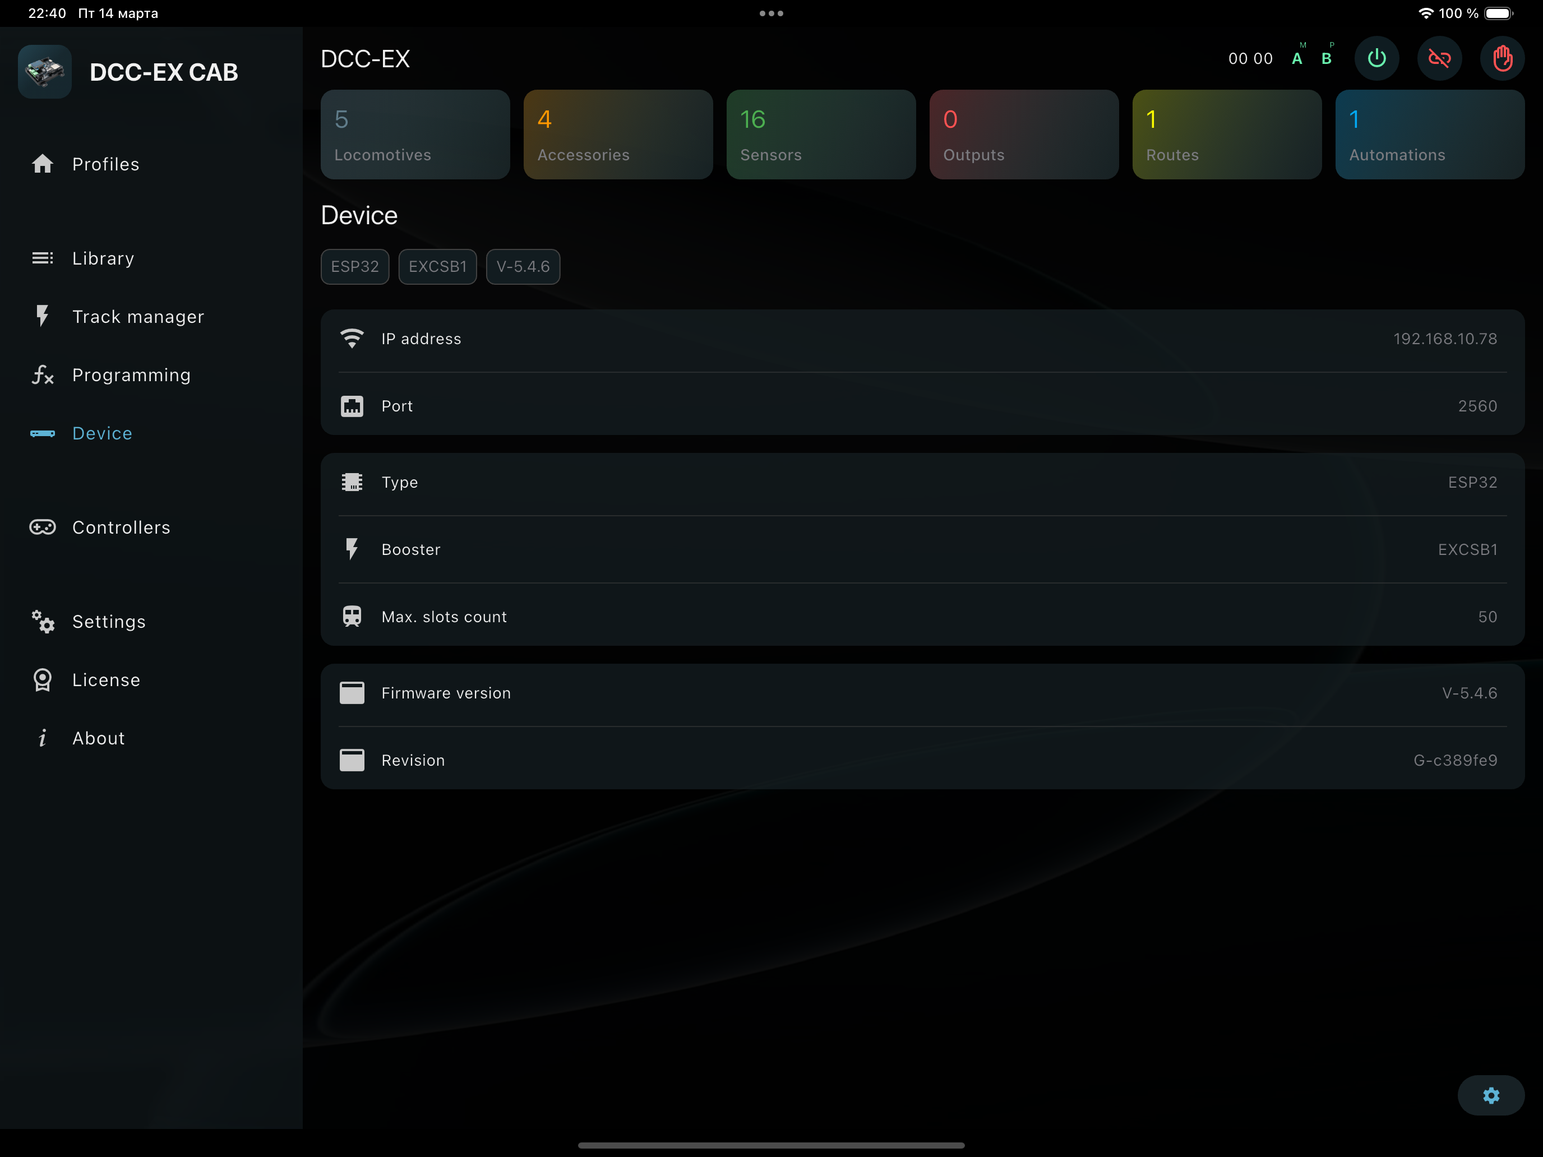Tap the three-dot multitasking indicator
1543x1157 pixels.
(x=771, y=13)
